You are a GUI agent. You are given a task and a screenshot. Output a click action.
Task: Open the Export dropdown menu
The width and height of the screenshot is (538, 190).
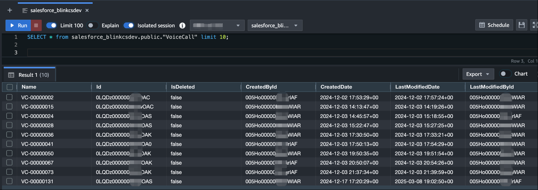(x=478, y=74)
